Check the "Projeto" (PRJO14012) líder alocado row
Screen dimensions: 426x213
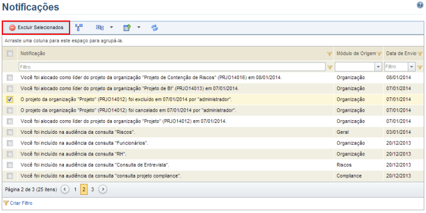10,121
